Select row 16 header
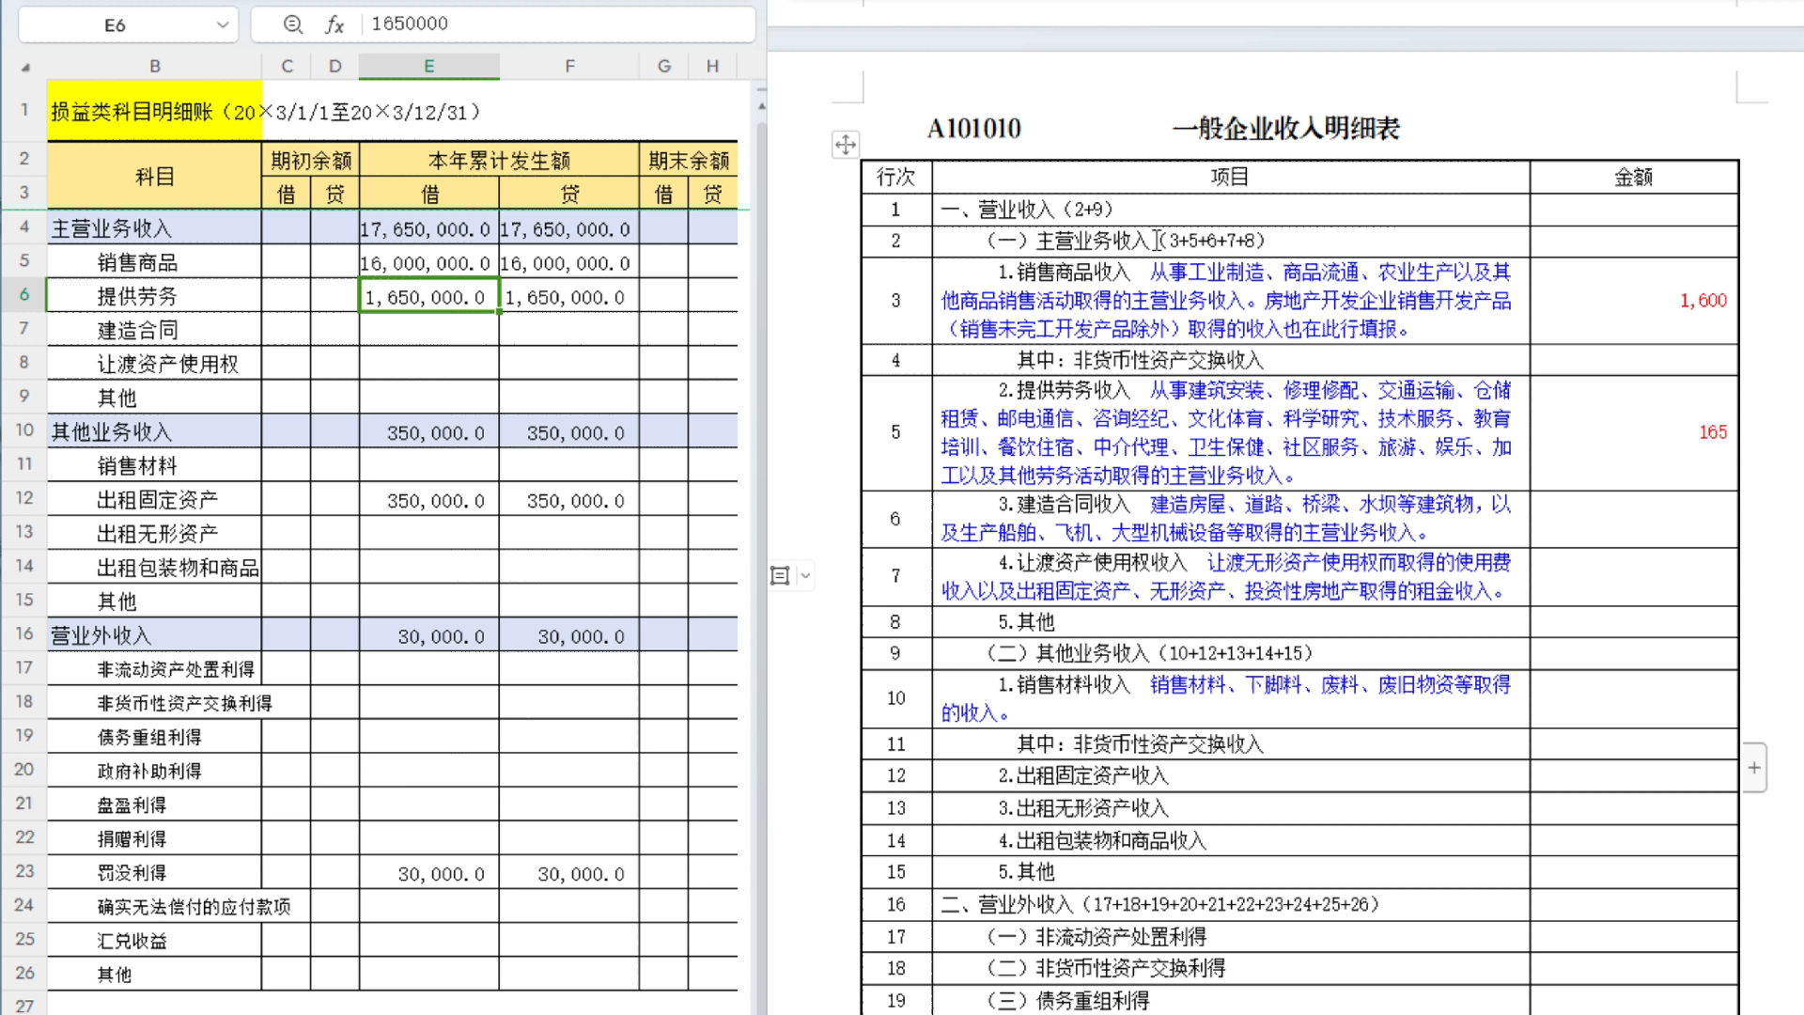This screenshot has height=1015, width=1804. pos(24,634)
